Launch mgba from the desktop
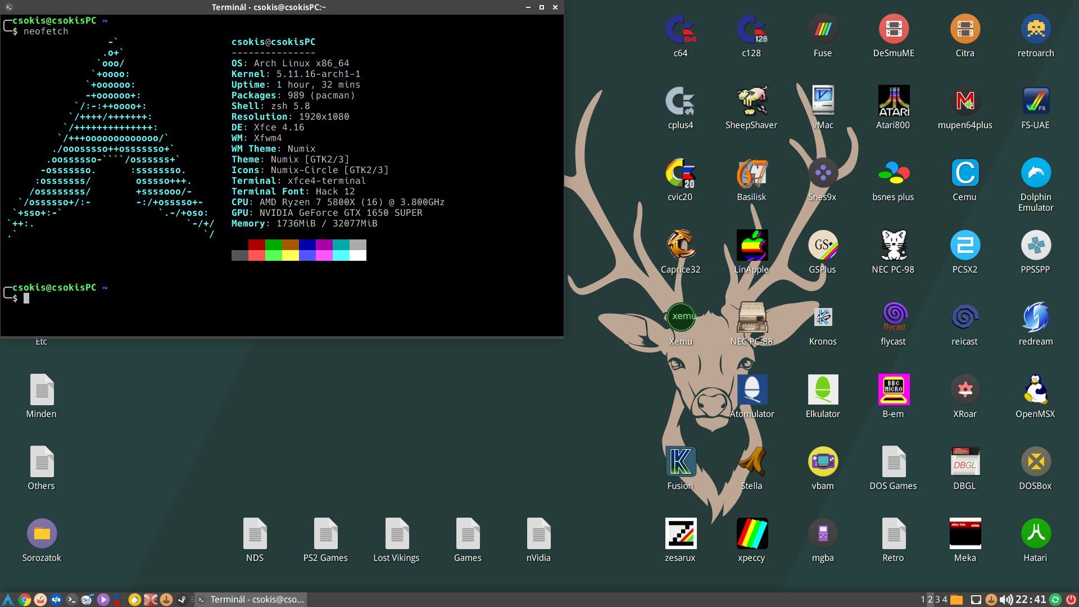The height and width of the screenshot is (607, 1079). coord(823,533)
